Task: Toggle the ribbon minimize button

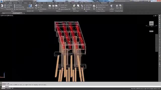Action: [110, 3]
